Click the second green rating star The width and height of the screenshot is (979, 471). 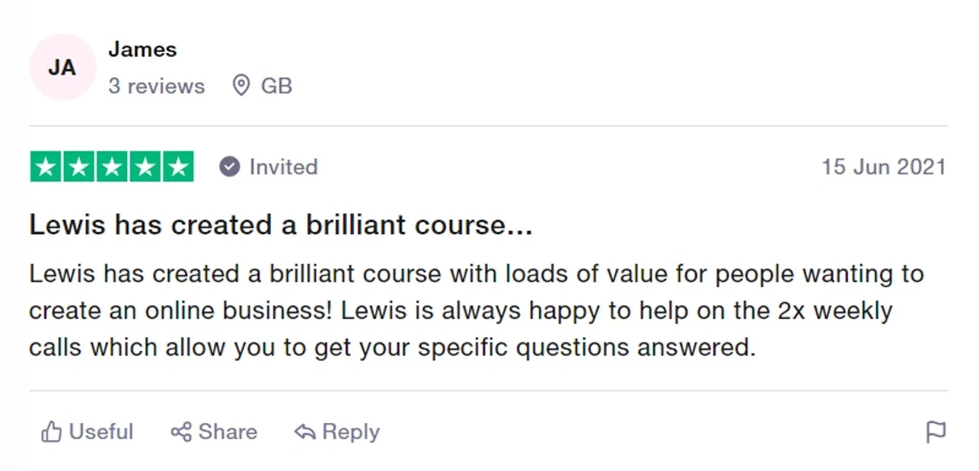(79, 167)
